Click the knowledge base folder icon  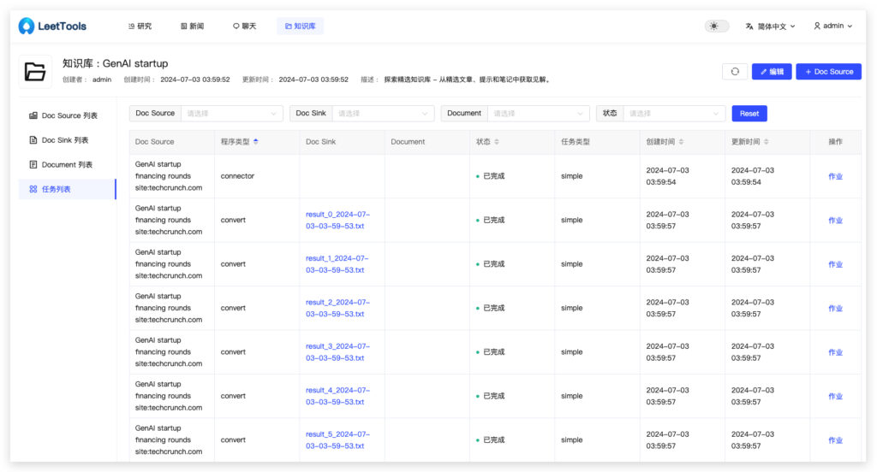[35, 72]
